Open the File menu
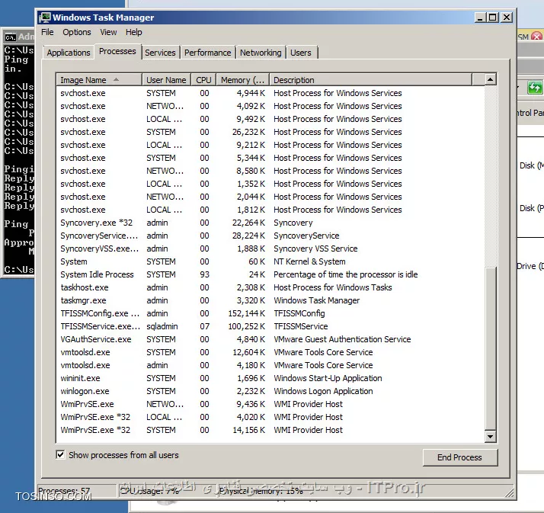The height and width of the screenshot is (513, 544). 47,32
